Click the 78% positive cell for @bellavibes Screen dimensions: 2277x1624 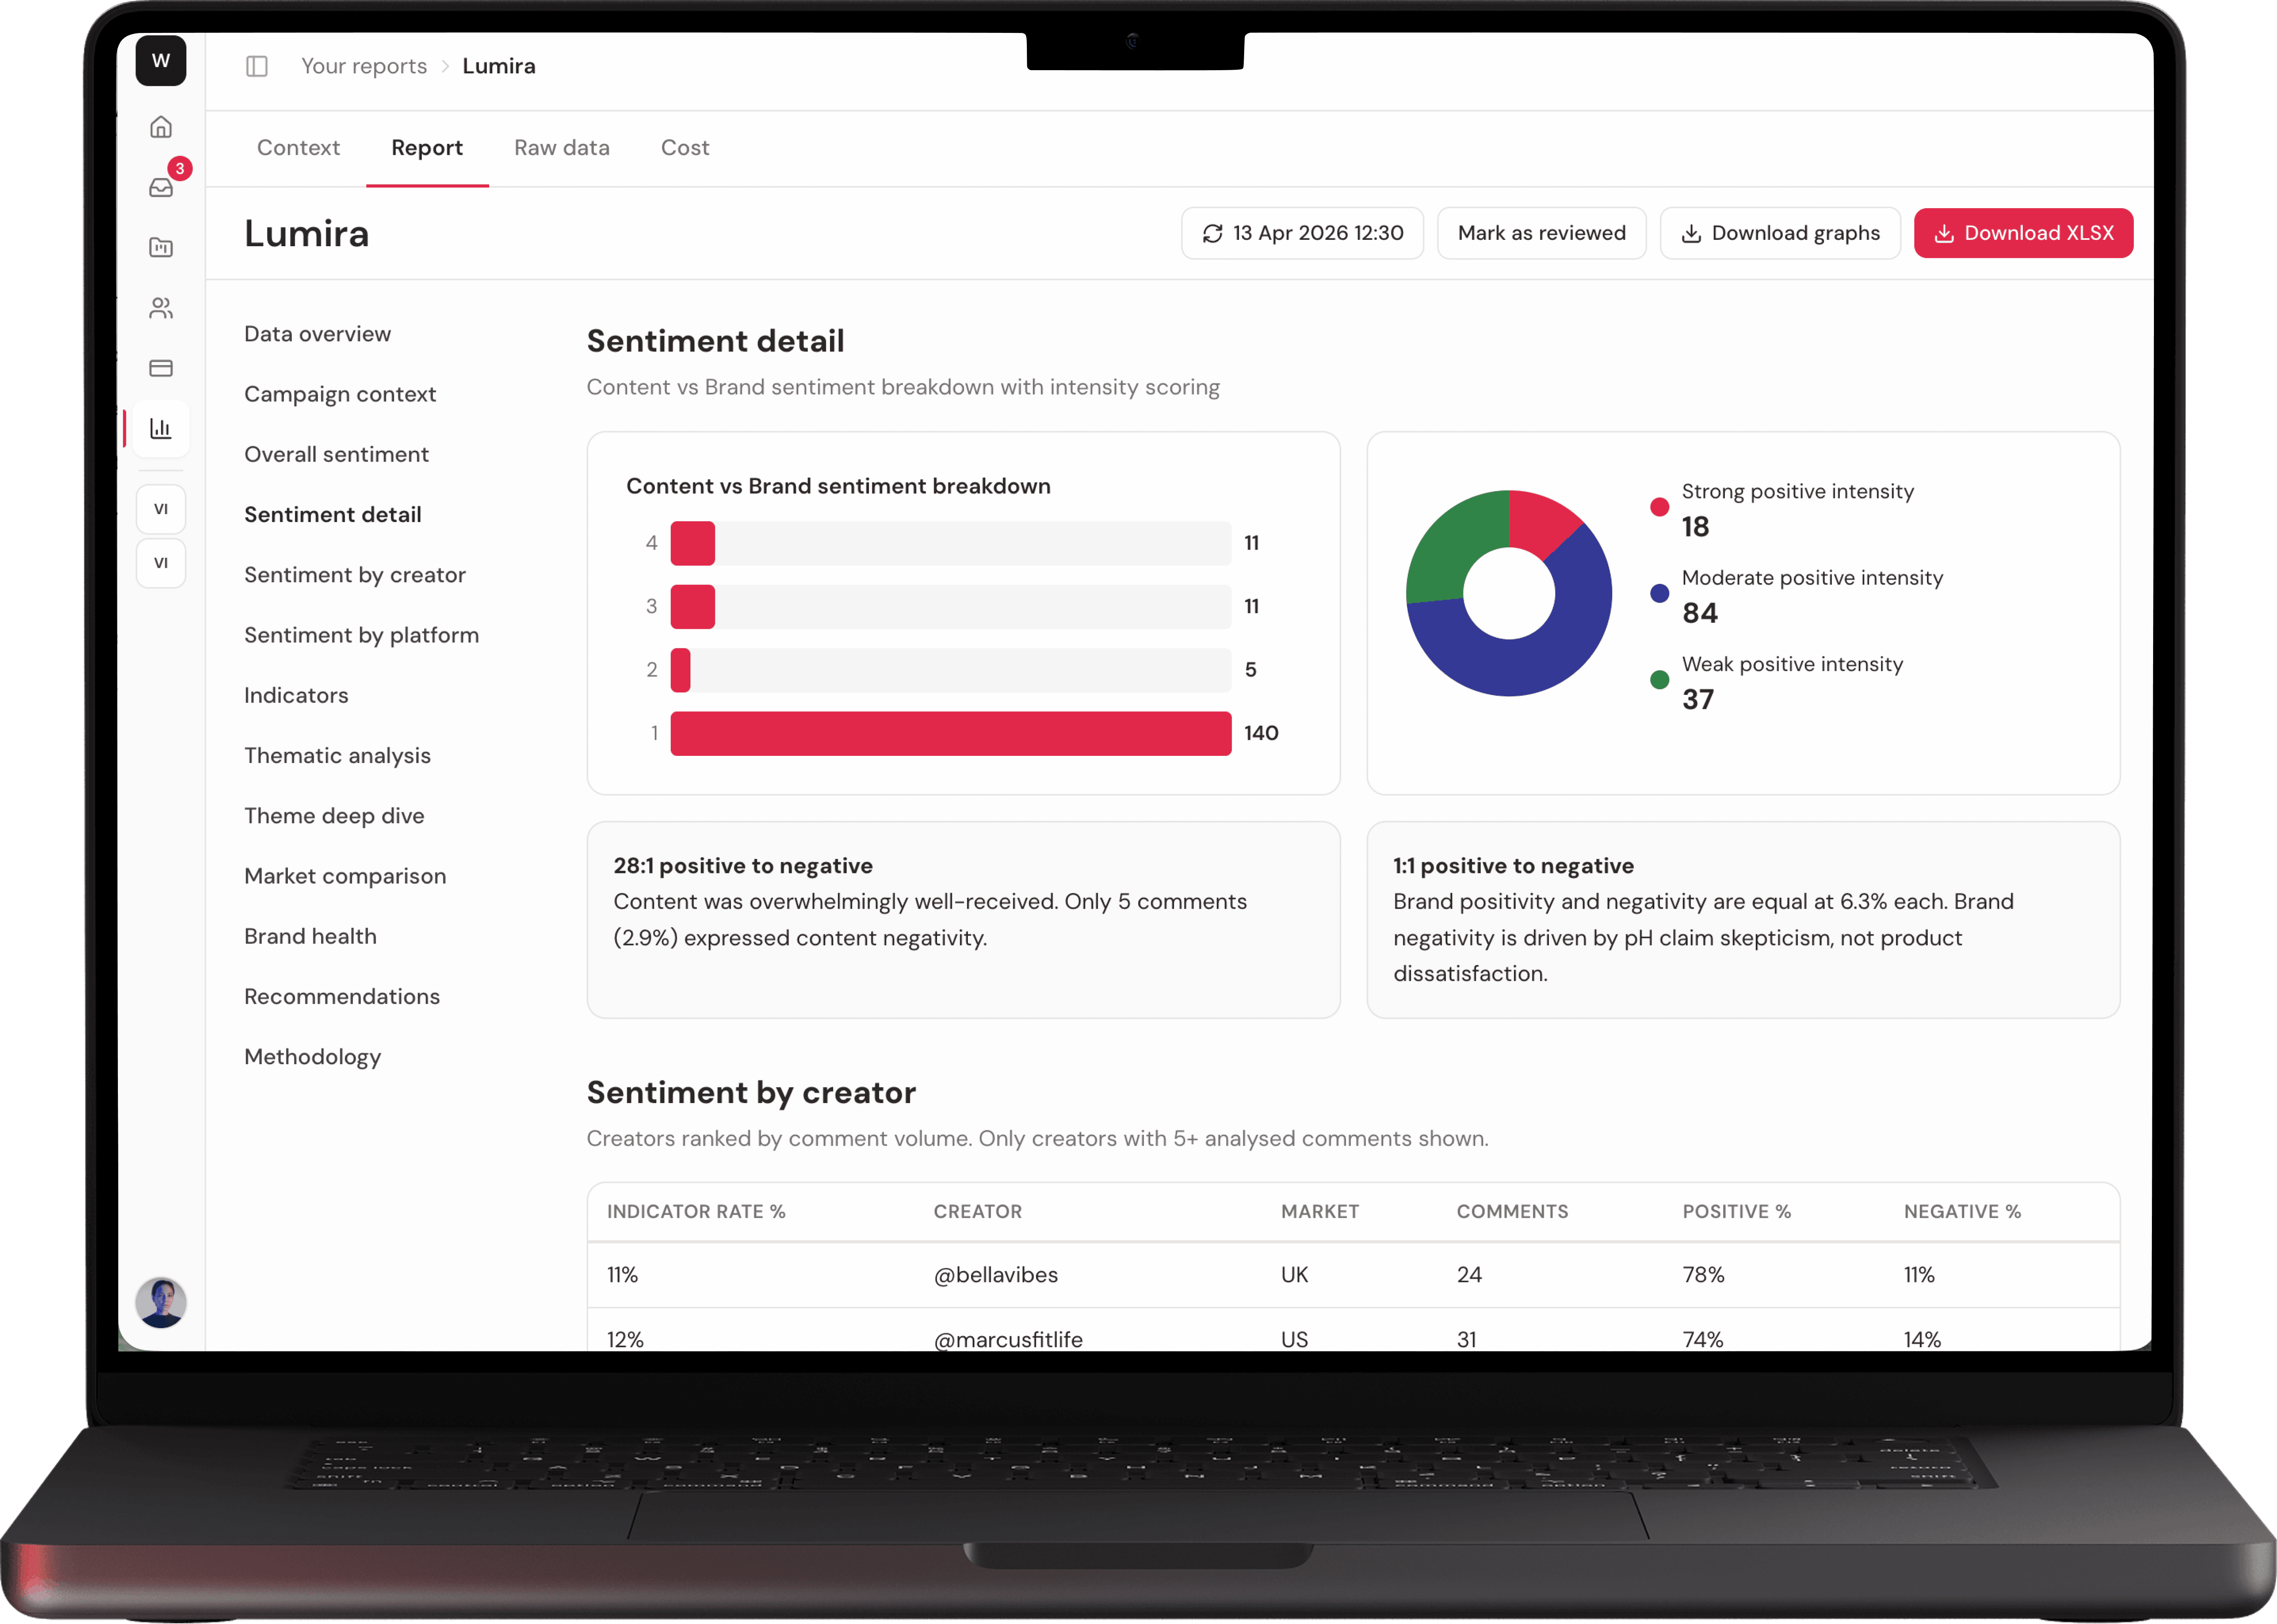pyautogui.click(x=1704, y=1275)
